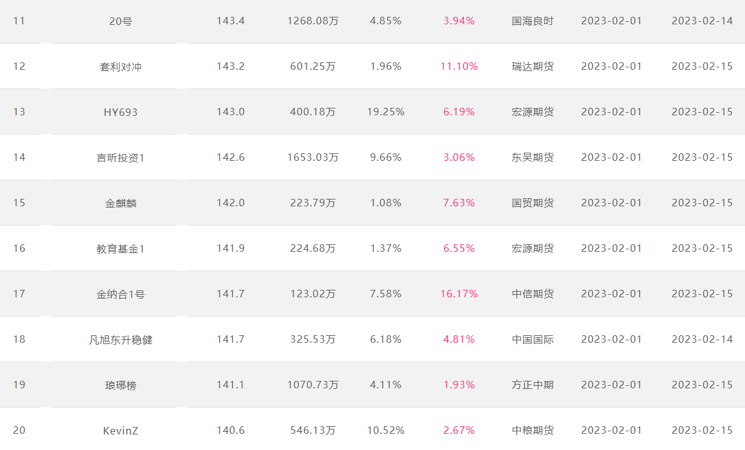Click the 16.17% value in row 17
The image size is (745, 450).
coord(459,294)
